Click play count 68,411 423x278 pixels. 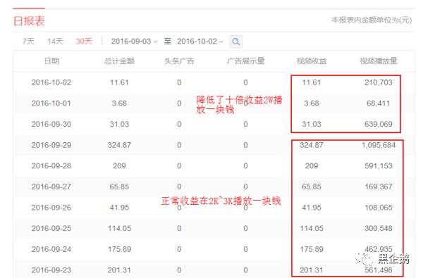click(x=379, y=103)
